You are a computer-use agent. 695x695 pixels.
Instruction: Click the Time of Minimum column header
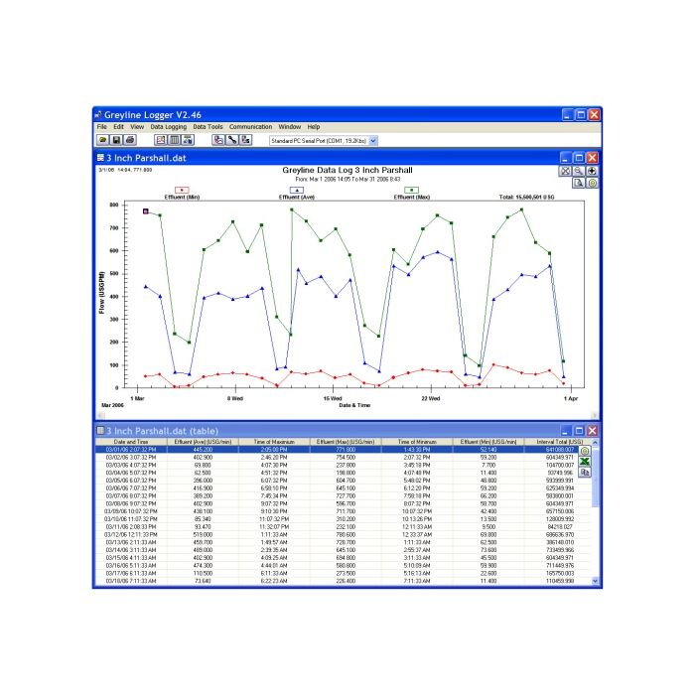417,442
